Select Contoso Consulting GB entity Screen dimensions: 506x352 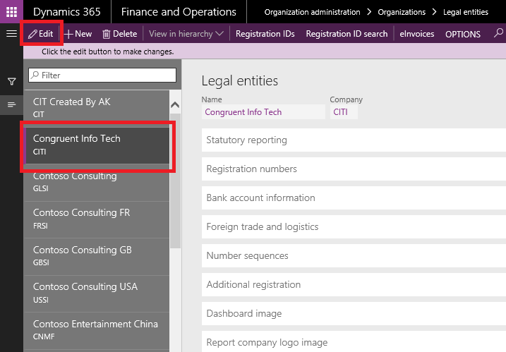point(97,257)
